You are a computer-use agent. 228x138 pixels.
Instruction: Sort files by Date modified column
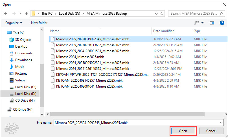click(164, 31)
